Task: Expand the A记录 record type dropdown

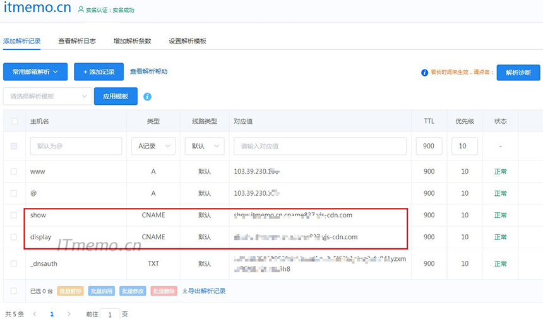Action: click(x=153, y=146)
